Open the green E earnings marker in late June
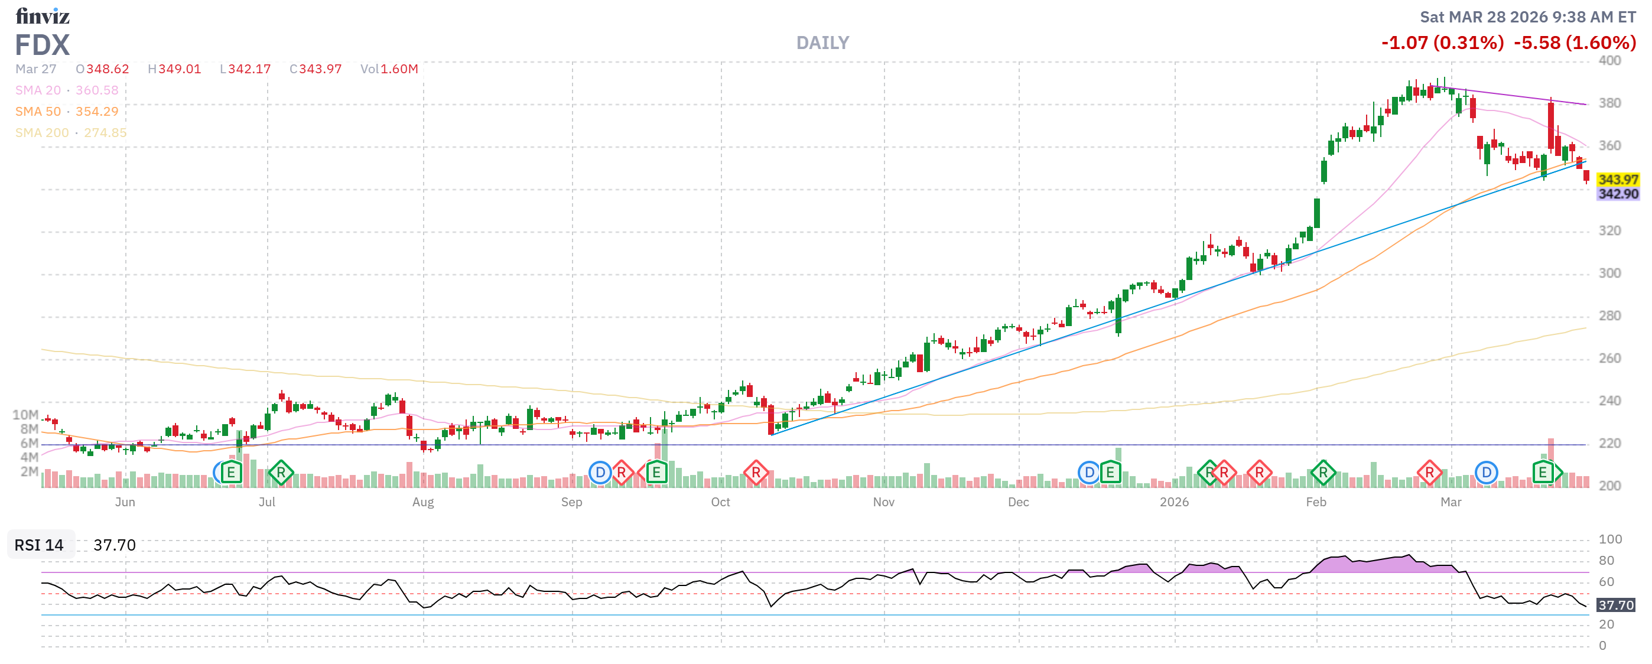The height and width of the screenshot is (664, 1652). 231,473
